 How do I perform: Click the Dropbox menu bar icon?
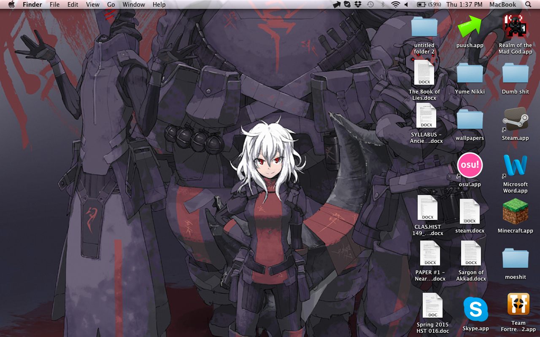click(358, 5)
